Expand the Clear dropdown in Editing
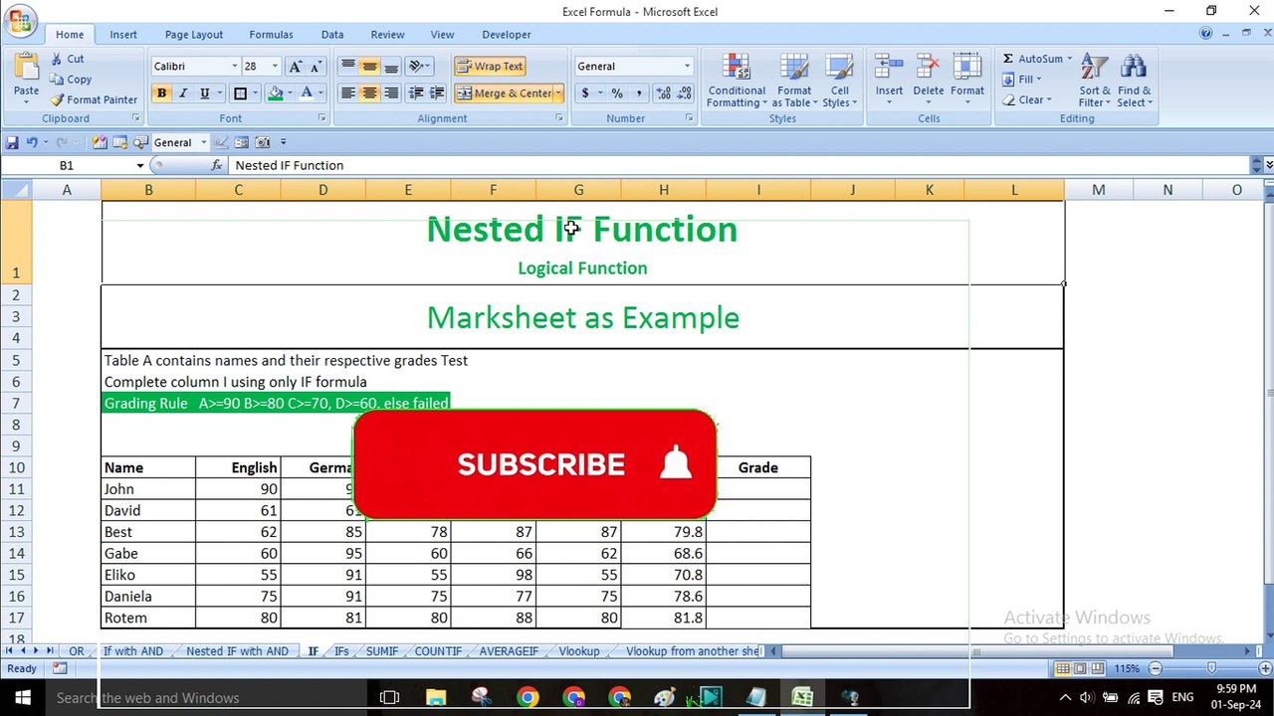1274x716 pixels. coord(1049,99)
